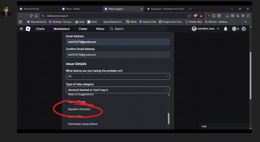Open Robux in the Roblox navigation
The image size is (260, 142).
point(100,29)
